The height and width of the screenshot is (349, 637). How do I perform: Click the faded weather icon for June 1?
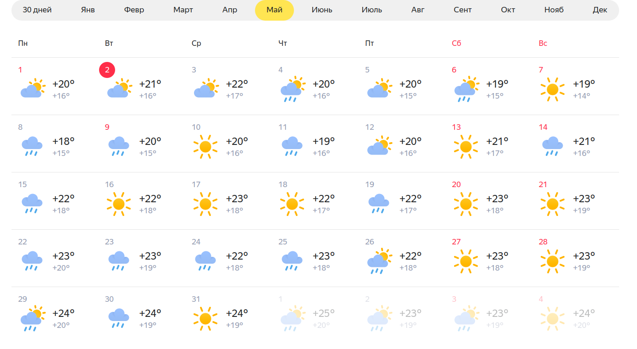[x=293, y=318]
